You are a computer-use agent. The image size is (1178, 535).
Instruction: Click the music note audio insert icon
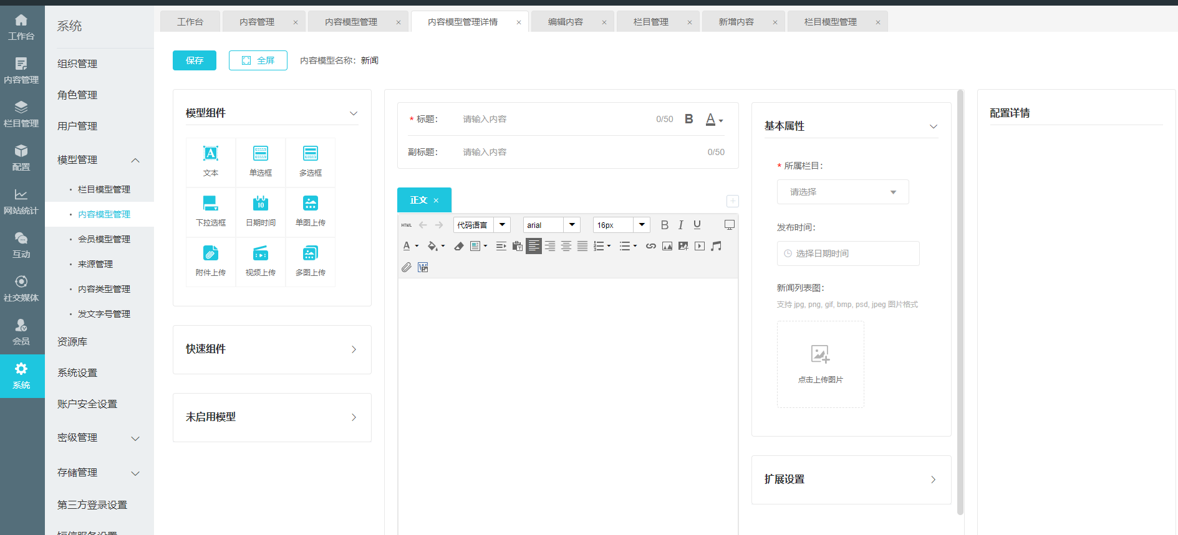[716, 246]
